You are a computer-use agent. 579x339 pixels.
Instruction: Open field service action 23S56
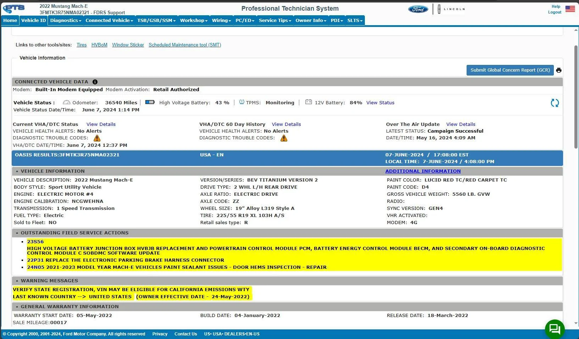[35, 242]
